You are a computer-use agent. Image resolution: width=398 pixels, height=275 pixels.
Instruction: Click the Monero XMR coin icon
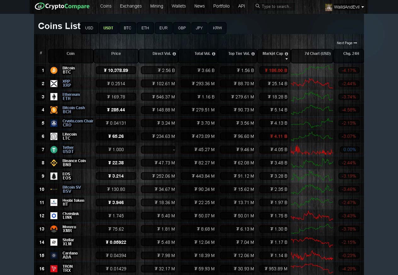click(54, 229)
